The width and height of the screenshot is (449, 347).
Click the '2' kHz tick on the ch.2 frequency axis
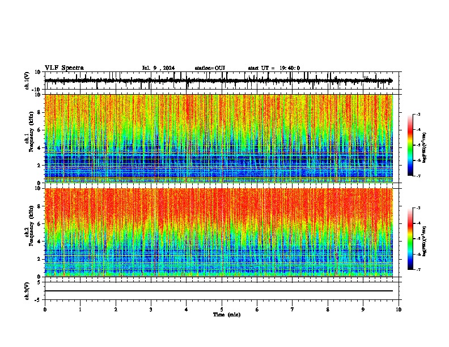[x=39, y=259]
